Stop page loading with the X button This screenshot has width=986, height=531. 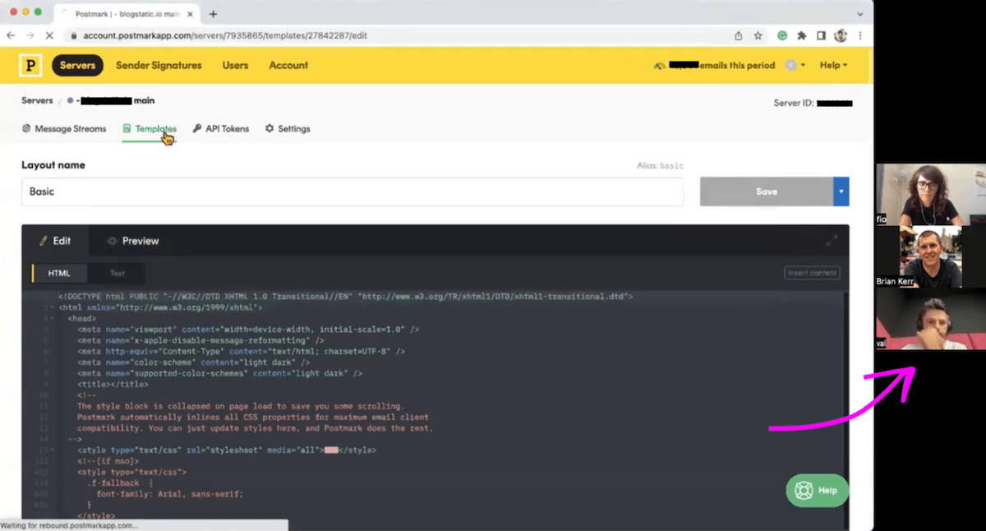pyautogui.click(x=50, y=36)
